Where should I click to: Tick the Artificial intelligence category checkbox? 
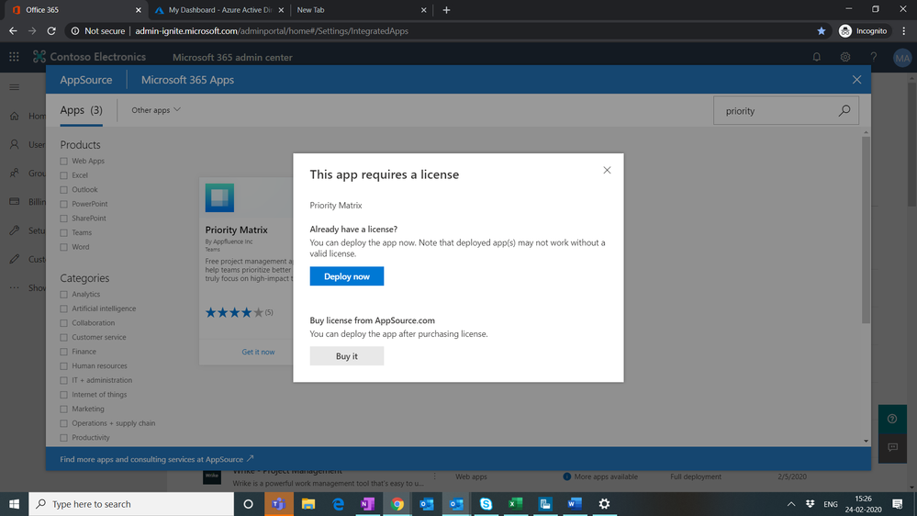click(63, 308)
